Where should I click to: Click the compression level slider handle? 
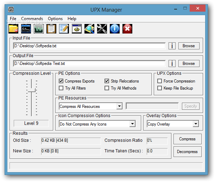(32, 90)
